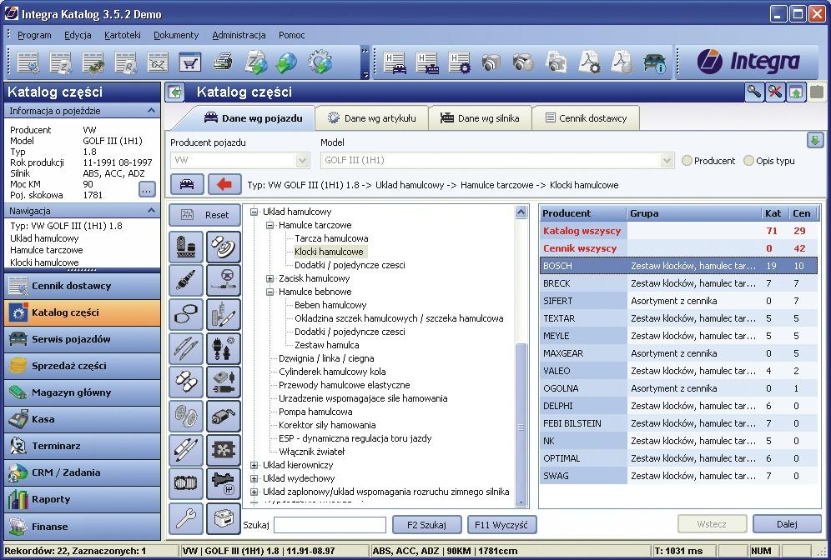Click the F11 Wyczyść button
The height and width of the screenshot is (560, 831).
(501, 524)
